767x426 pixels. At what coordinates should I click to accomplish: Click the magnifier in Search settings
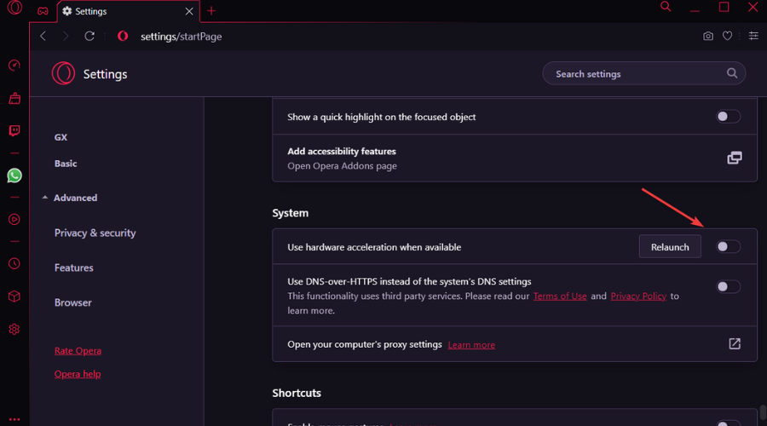(732, 73)
